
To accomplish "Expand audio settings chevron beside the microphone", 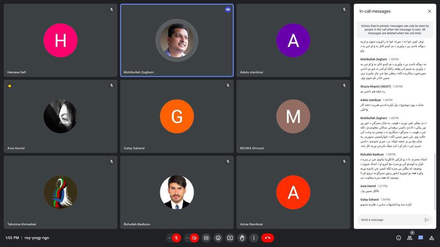I will [169, 238].
